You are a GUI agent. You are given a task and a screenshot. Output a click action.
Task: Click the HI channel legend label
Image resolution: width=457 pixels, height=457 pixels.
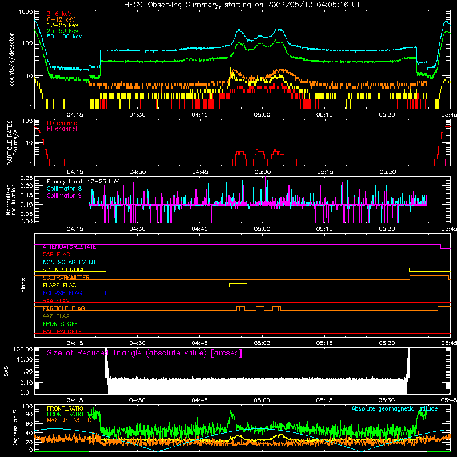click(x=62, y=129)
